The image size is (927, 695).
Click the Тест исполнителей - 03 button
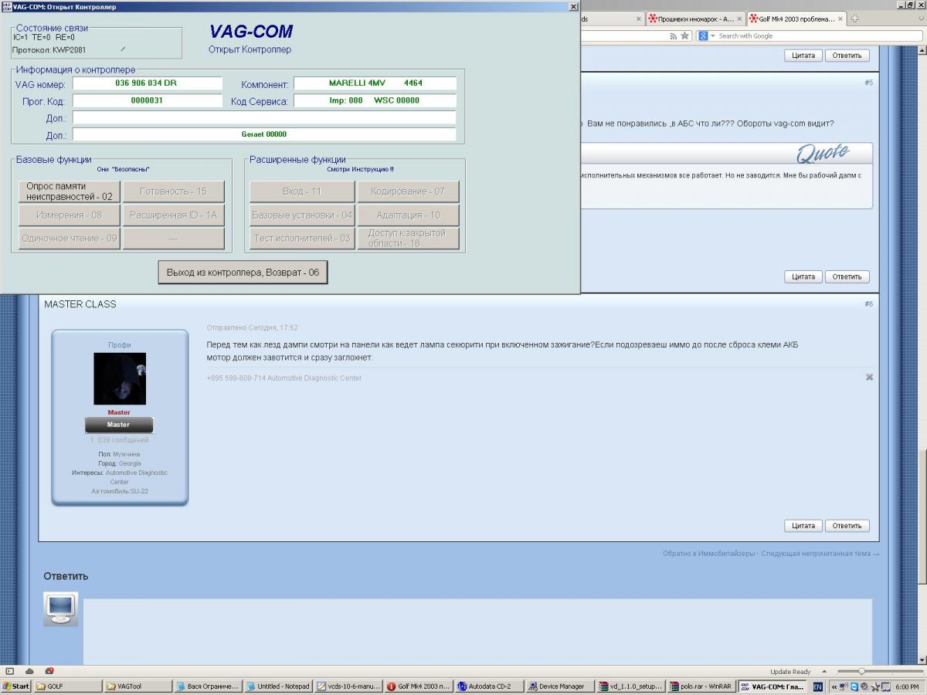pos(302,239)
